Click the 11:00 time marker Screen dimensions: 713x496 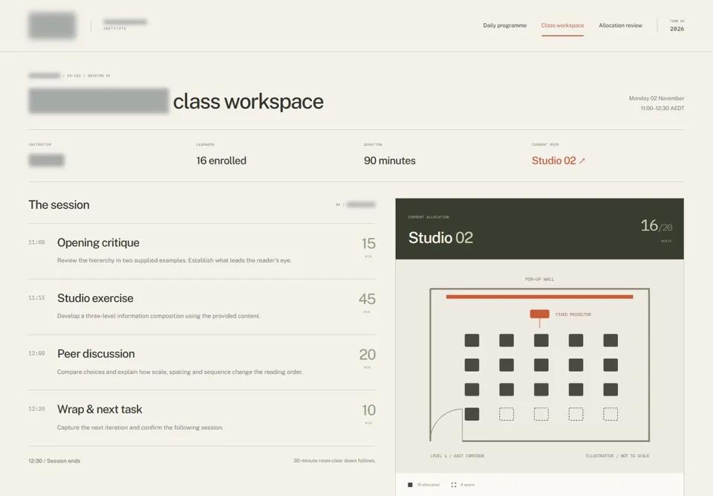point(36,242)
